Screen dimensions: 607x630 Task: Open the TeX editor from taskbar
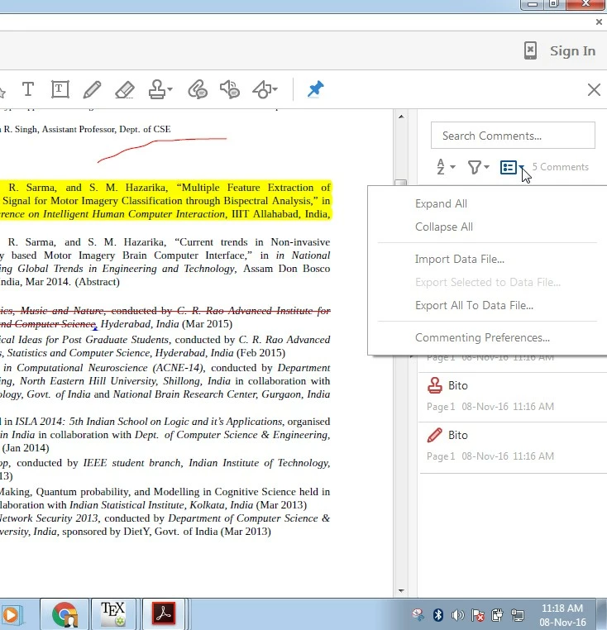pyautogui.click(x=113, y=614)
